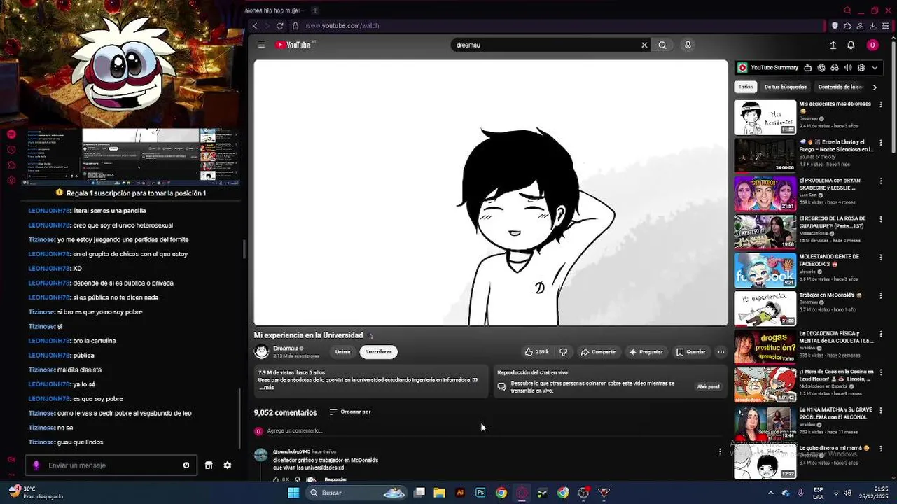Click the robot icon in YouTube Summary bar
897x504 pixels.
point(808,68)
